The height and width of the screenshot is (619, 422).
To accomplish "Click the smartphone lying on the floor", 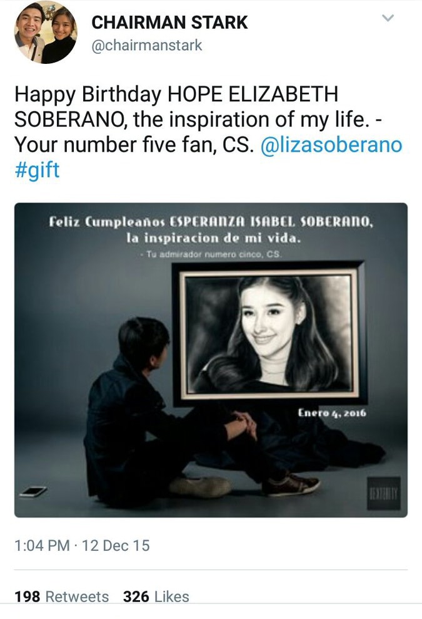I will point(33,491).
